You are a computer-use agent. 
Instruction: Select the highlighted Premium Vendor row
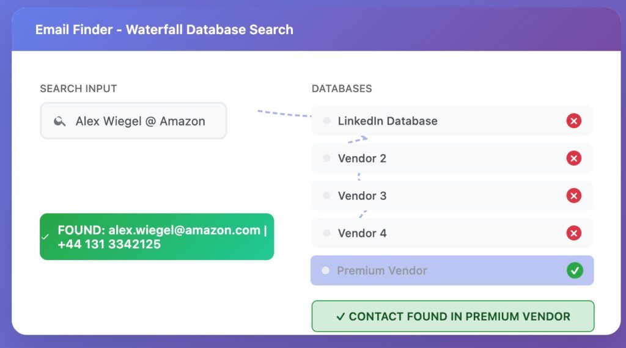tap(452, 270)
